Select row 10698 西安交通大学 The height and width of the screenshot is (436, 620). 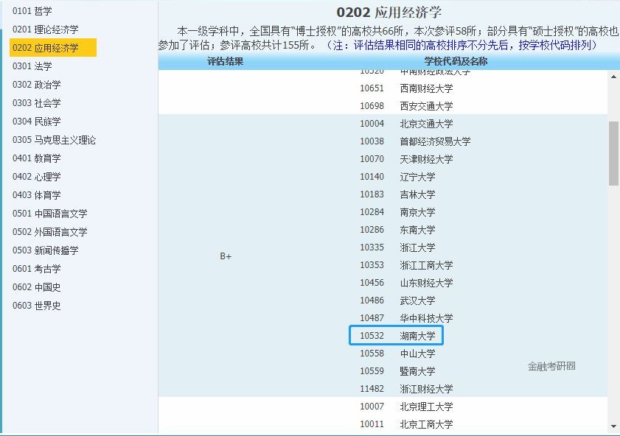click(x=406, y=106)
